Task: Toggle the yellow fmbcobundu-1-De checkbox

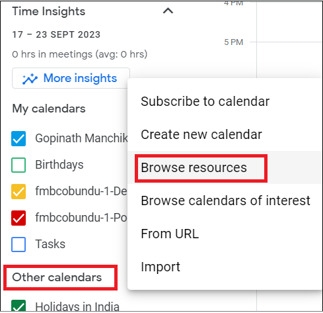Action: (18, 191)
